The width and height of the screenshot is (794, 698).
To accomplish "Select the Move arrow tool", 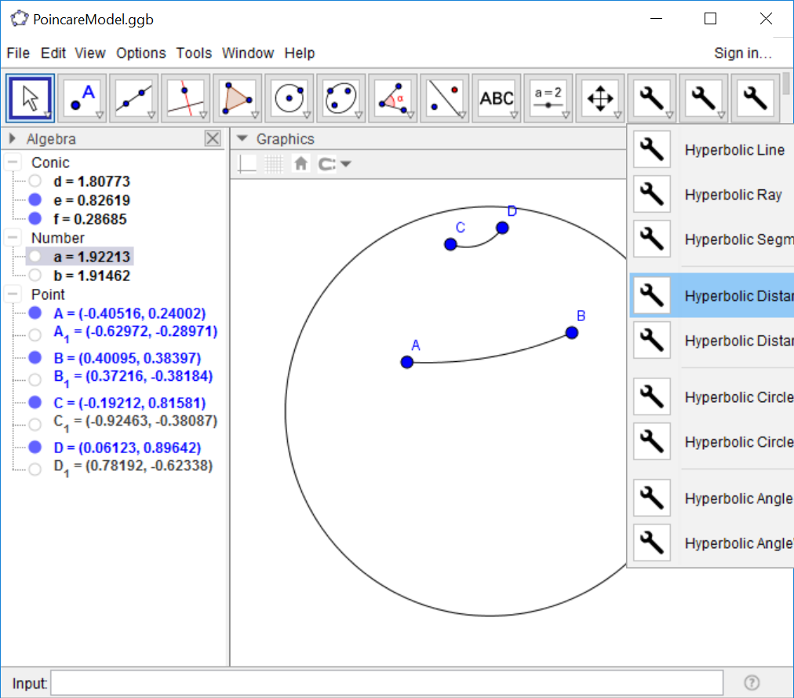I will (x=29, y=97).
